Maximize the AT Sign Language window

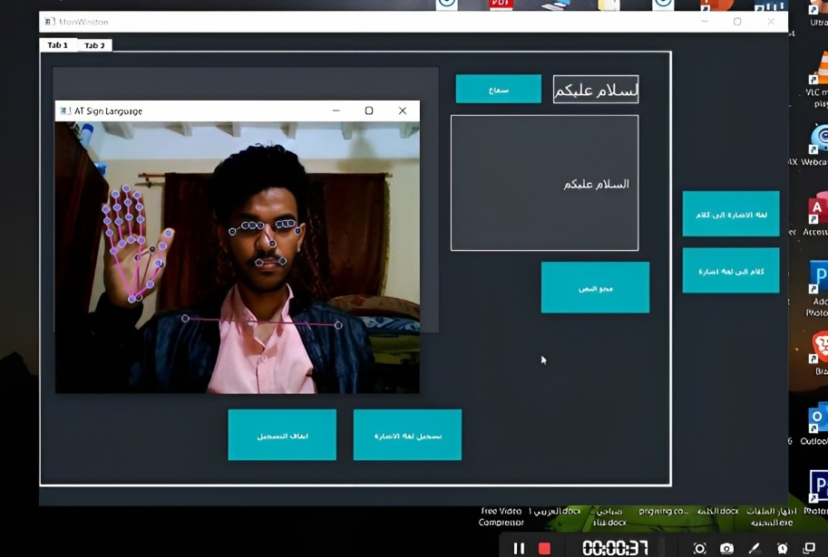point(369,110)
